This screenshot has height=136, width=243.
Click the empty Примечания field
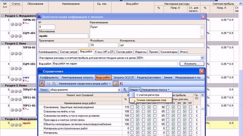(63, 45)
